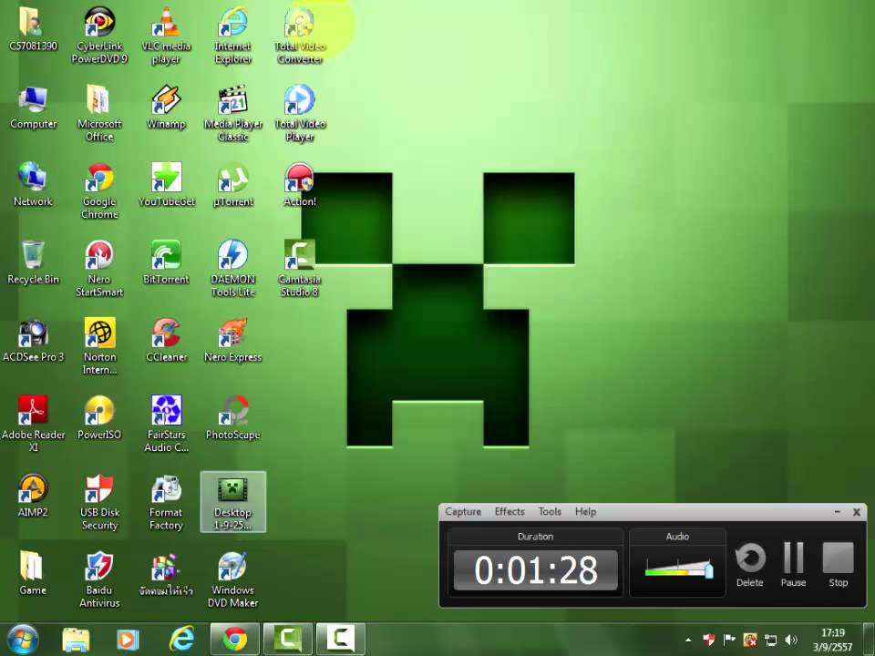The height and width of the screenshot is (656, 875).
Task: Select ACDSee Pro 3 shortcut
Action: (x=33, y=340)
